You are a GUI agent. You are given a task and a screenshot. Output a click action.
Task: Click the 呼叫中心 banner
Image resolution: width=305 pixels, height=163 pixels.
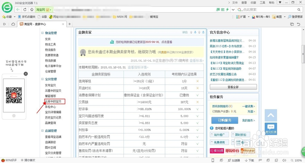coord(232,151)
